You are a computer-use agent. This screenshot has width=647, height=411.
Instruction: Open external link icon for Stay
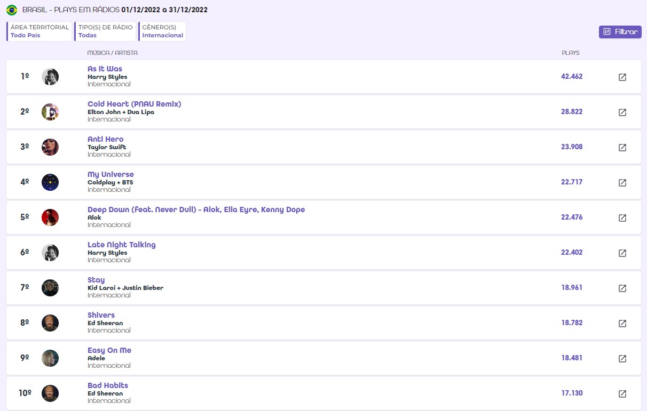coord(622,288)
